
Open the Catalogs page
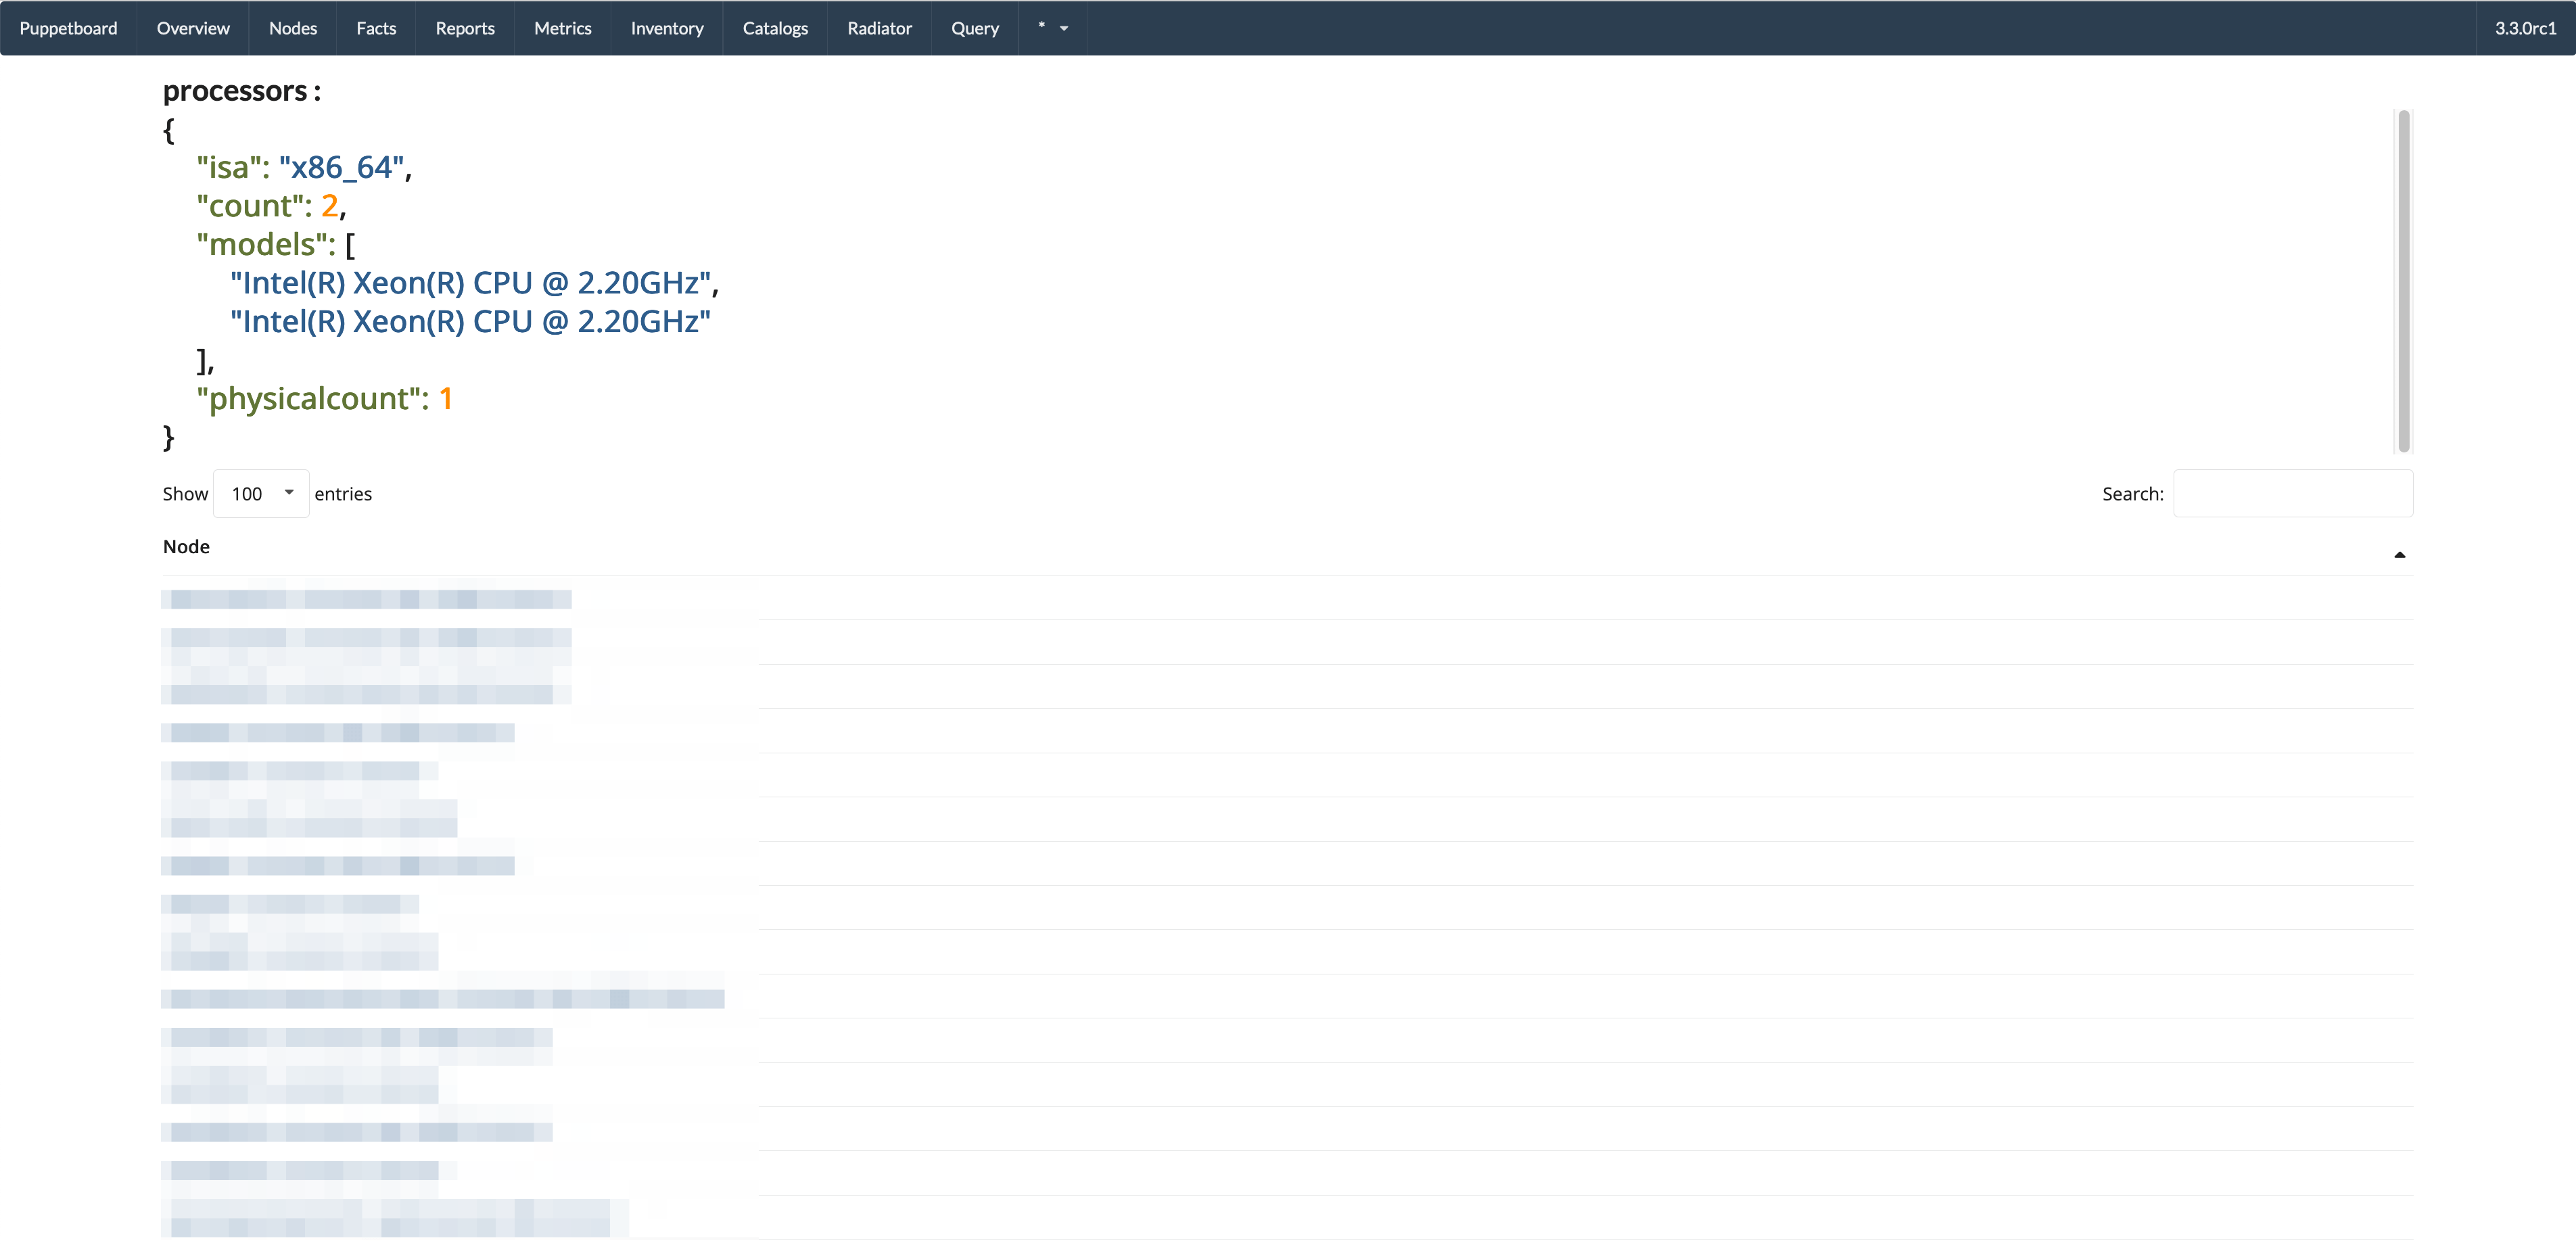click(x=775, y=28)
